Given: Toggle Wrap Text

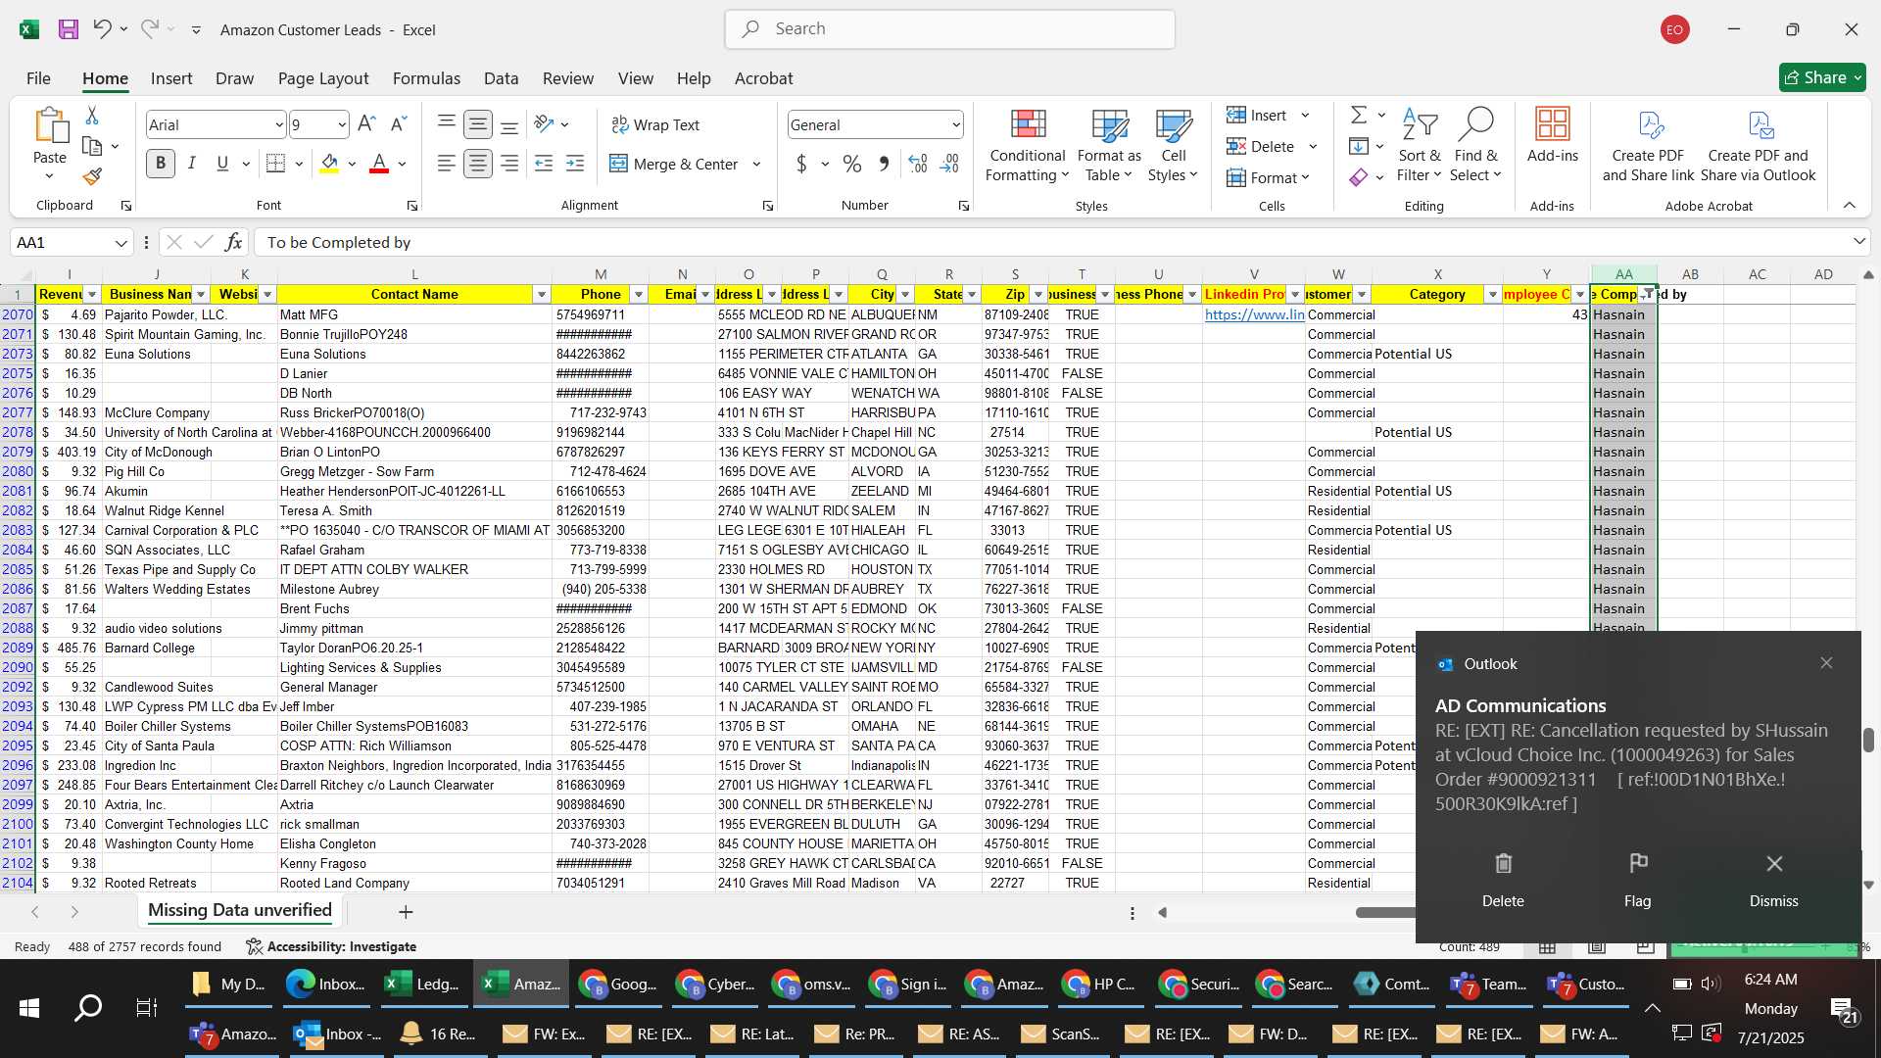Looking at the screenshot, I should pos(655,124).
